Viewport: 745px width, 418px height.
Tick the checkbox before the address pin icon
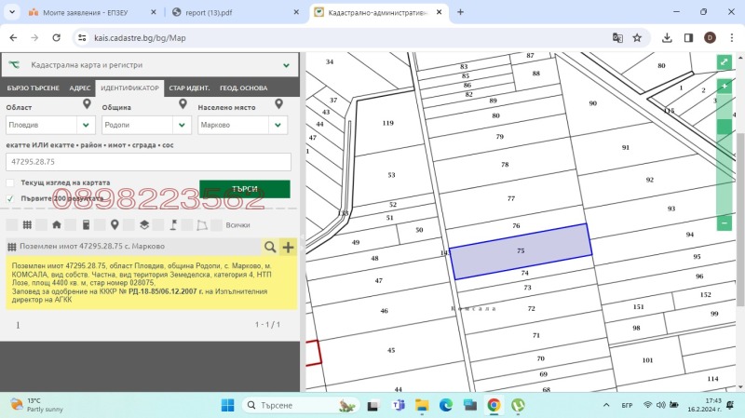tap(101, 224)
